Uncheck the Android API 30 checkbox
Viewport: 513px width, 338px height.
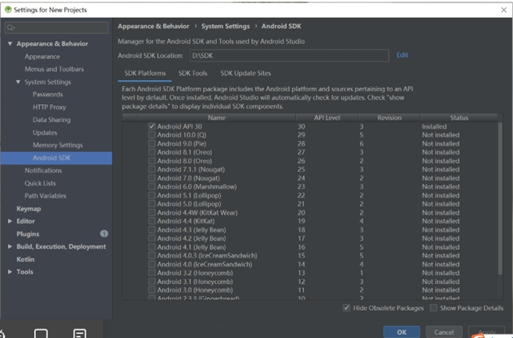(152, 126)
